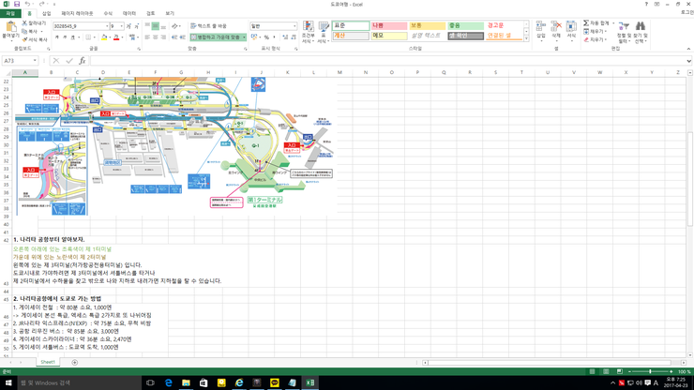Screen dimensions: 694x390
Task: Click the Insert cells (삽입) icon
Action: (541, 26)
